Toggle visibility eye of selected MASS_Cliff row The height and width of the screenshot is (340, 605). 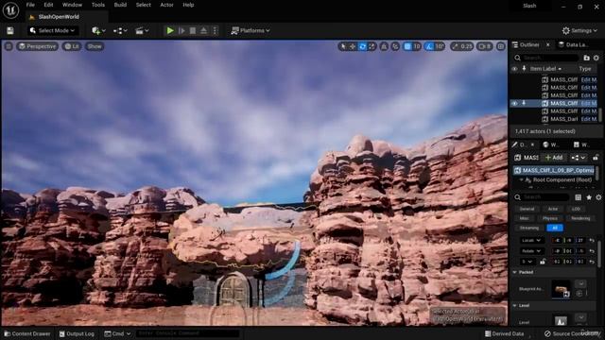(514, 103)
